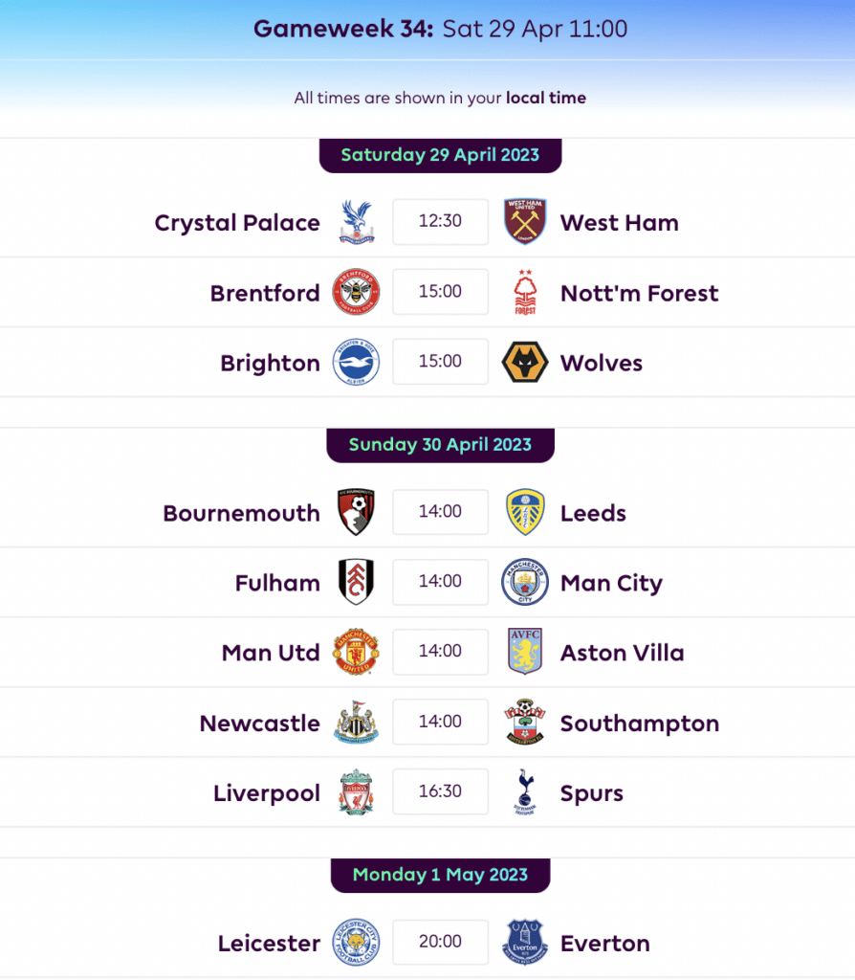Click the Newcastle team name
Viewport: 855px width, 980px height.
pos(260,724)
